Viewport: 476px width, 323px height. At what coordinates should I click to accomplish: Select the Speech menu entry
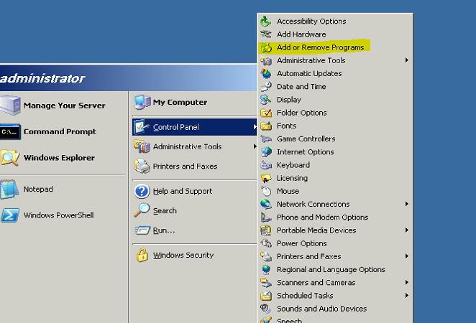336,320
